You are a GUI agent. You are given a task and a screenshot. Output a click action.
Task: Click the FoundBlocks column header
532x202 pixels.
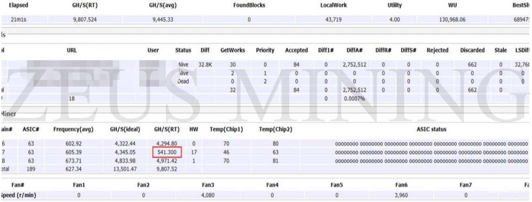[x=249, y=5]
